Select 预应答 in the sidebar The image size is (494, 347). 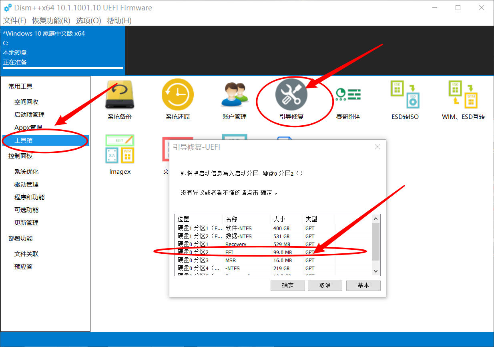pyautogui.click(x=23, y=267)
